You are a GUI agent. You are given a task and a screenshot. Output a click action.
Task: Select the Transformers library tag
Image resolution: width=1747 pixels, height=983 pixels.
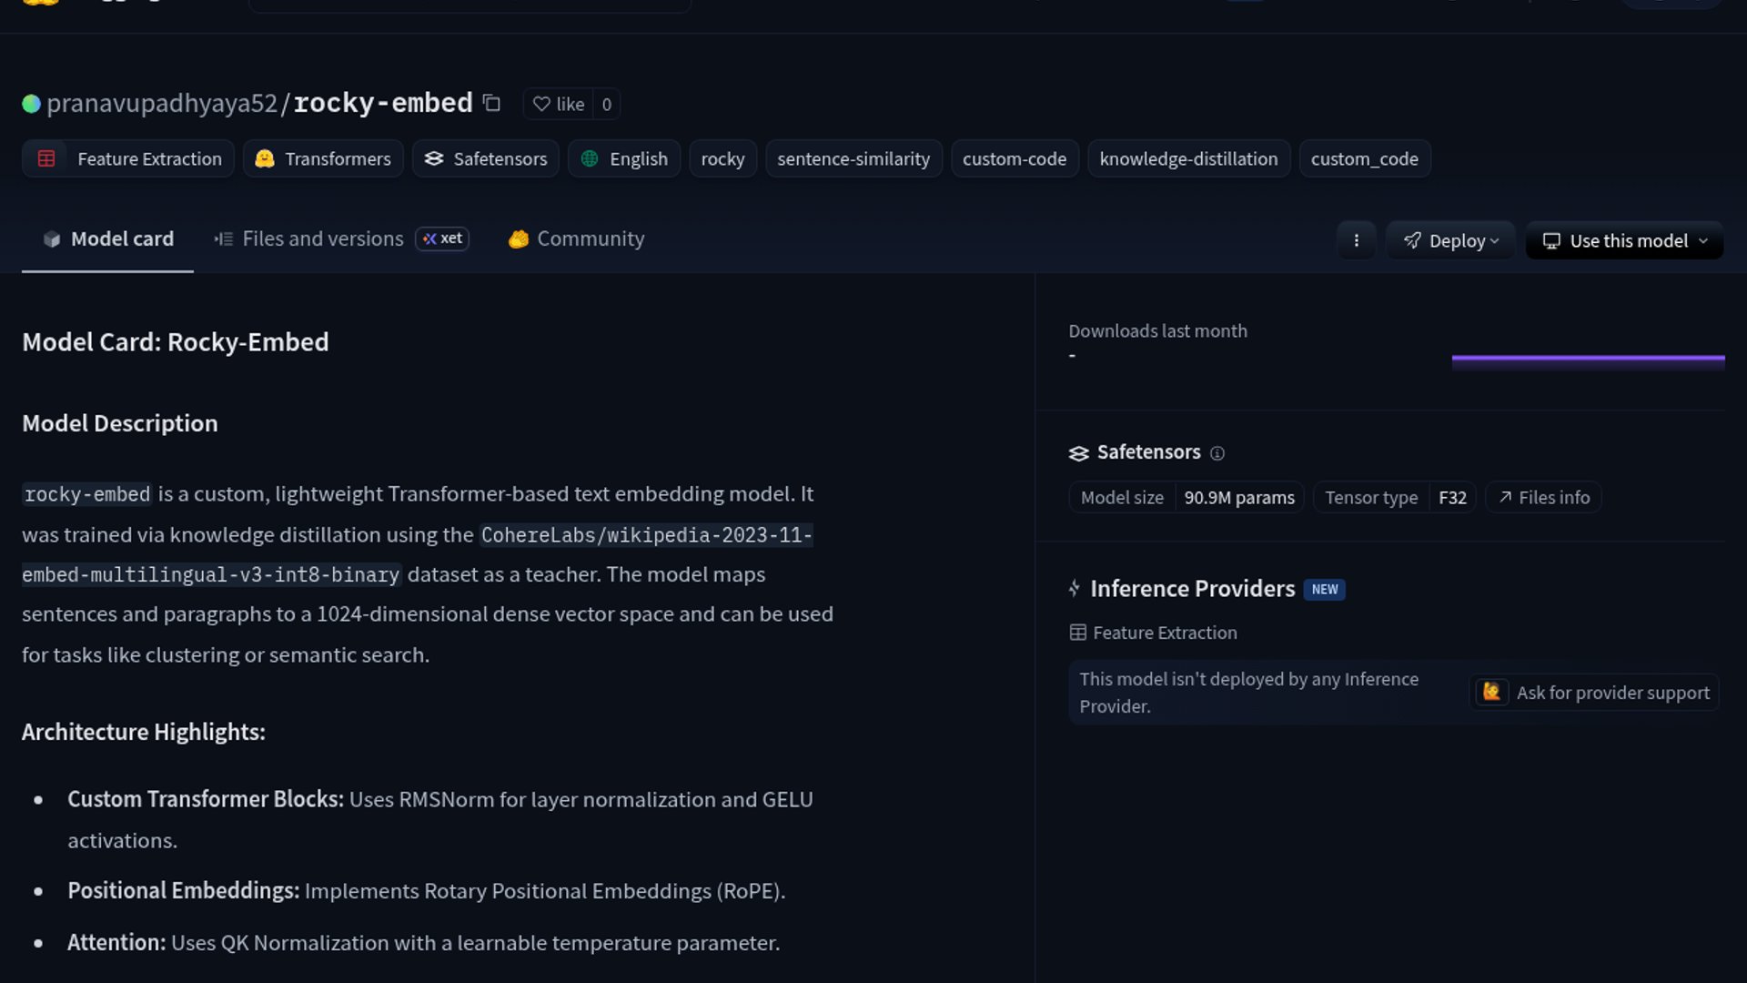(323, 159)
